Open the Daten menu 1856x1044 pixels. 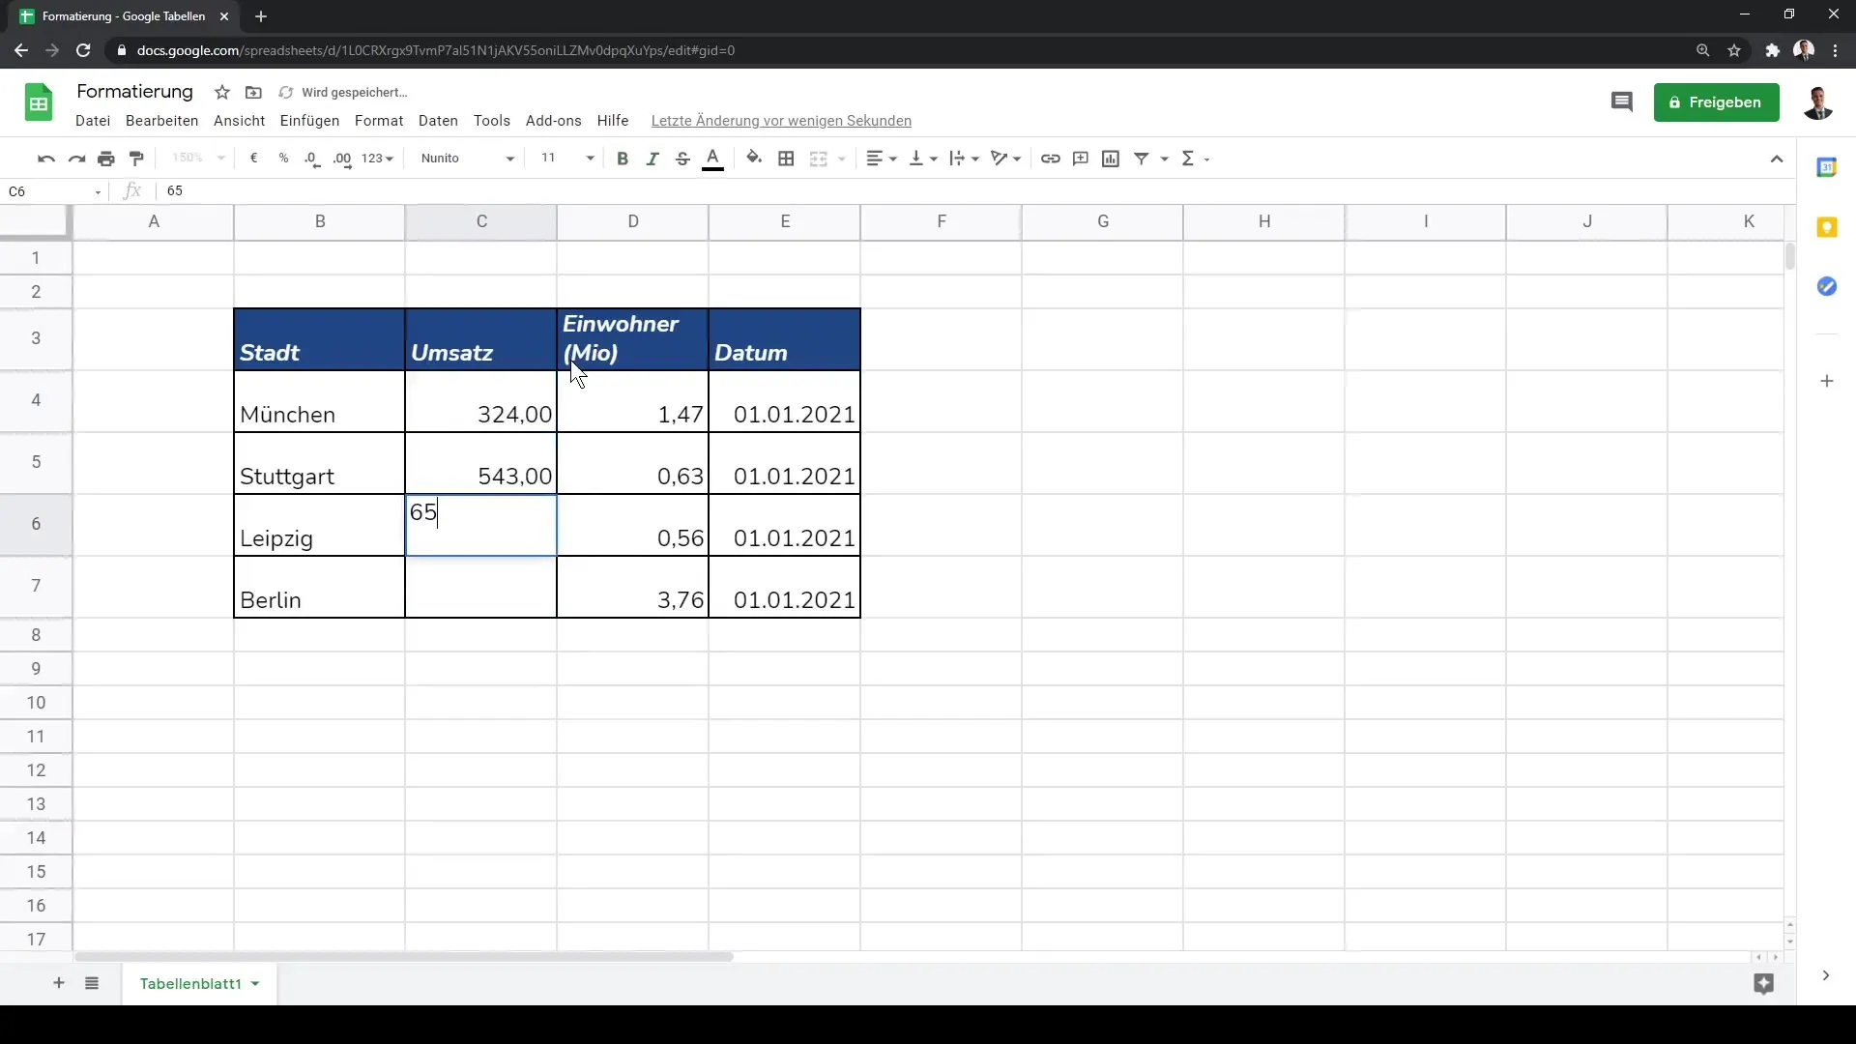[438, 121]
